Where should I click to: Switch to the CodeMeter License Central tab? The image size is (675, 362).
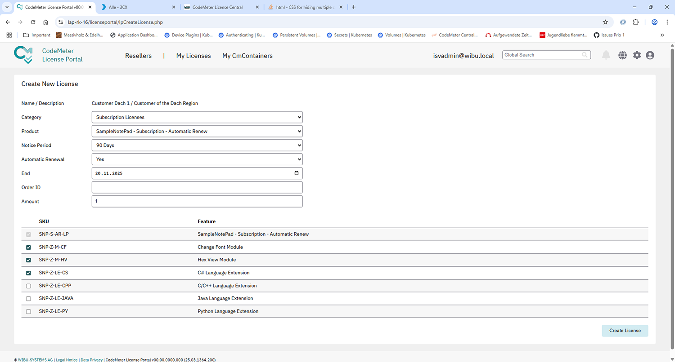click(222, 7)
